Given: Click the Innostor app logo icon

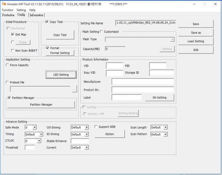Looking at the screenshot, I should pyautogui.click(x=4, y=4).
